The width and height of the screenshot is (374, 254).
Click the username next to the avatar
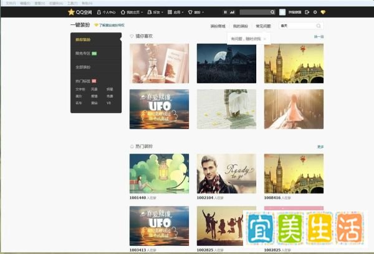point(295,12)
